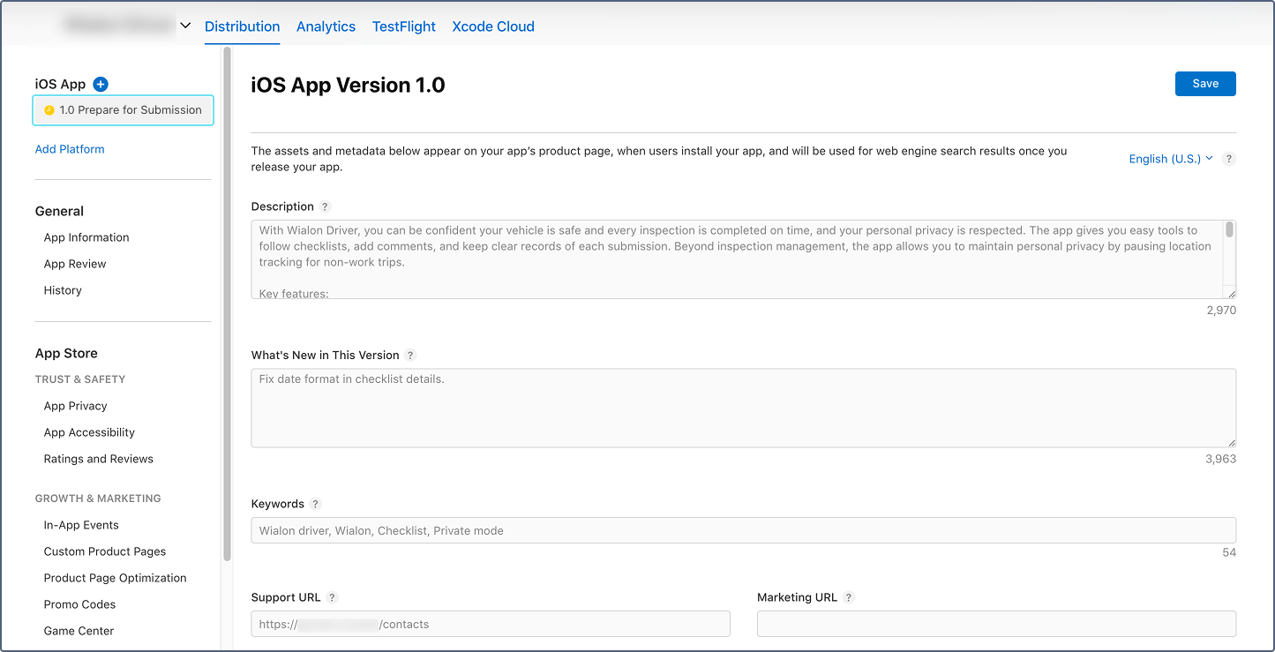Click the Keywords input field
Screen dimensions: 1275x652
[744, 530]
